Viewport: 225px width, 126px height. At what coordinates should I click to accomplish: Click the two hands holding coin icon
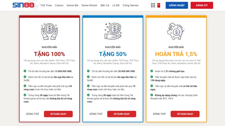(49, 31)
